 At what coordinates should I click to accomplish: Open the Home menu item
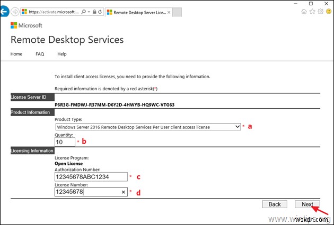(x=16, y=54)
